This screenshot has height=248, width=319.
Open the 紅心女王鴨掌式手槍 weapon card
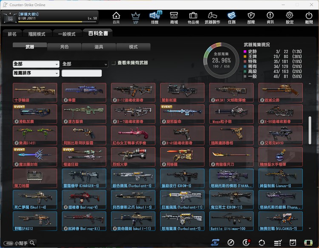point(133,135)
